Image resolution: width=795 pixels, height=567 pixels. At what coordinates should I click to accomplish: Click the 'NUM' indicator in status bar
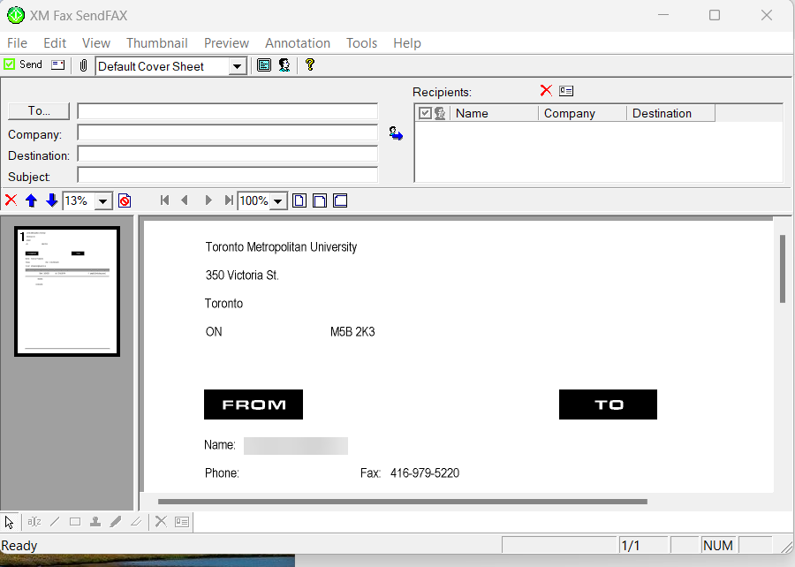[718, 546]
